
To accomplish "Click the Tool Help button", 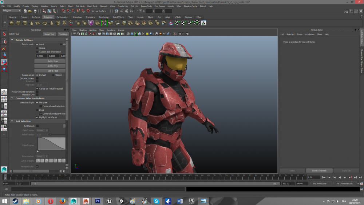I will tap(63, 34).
